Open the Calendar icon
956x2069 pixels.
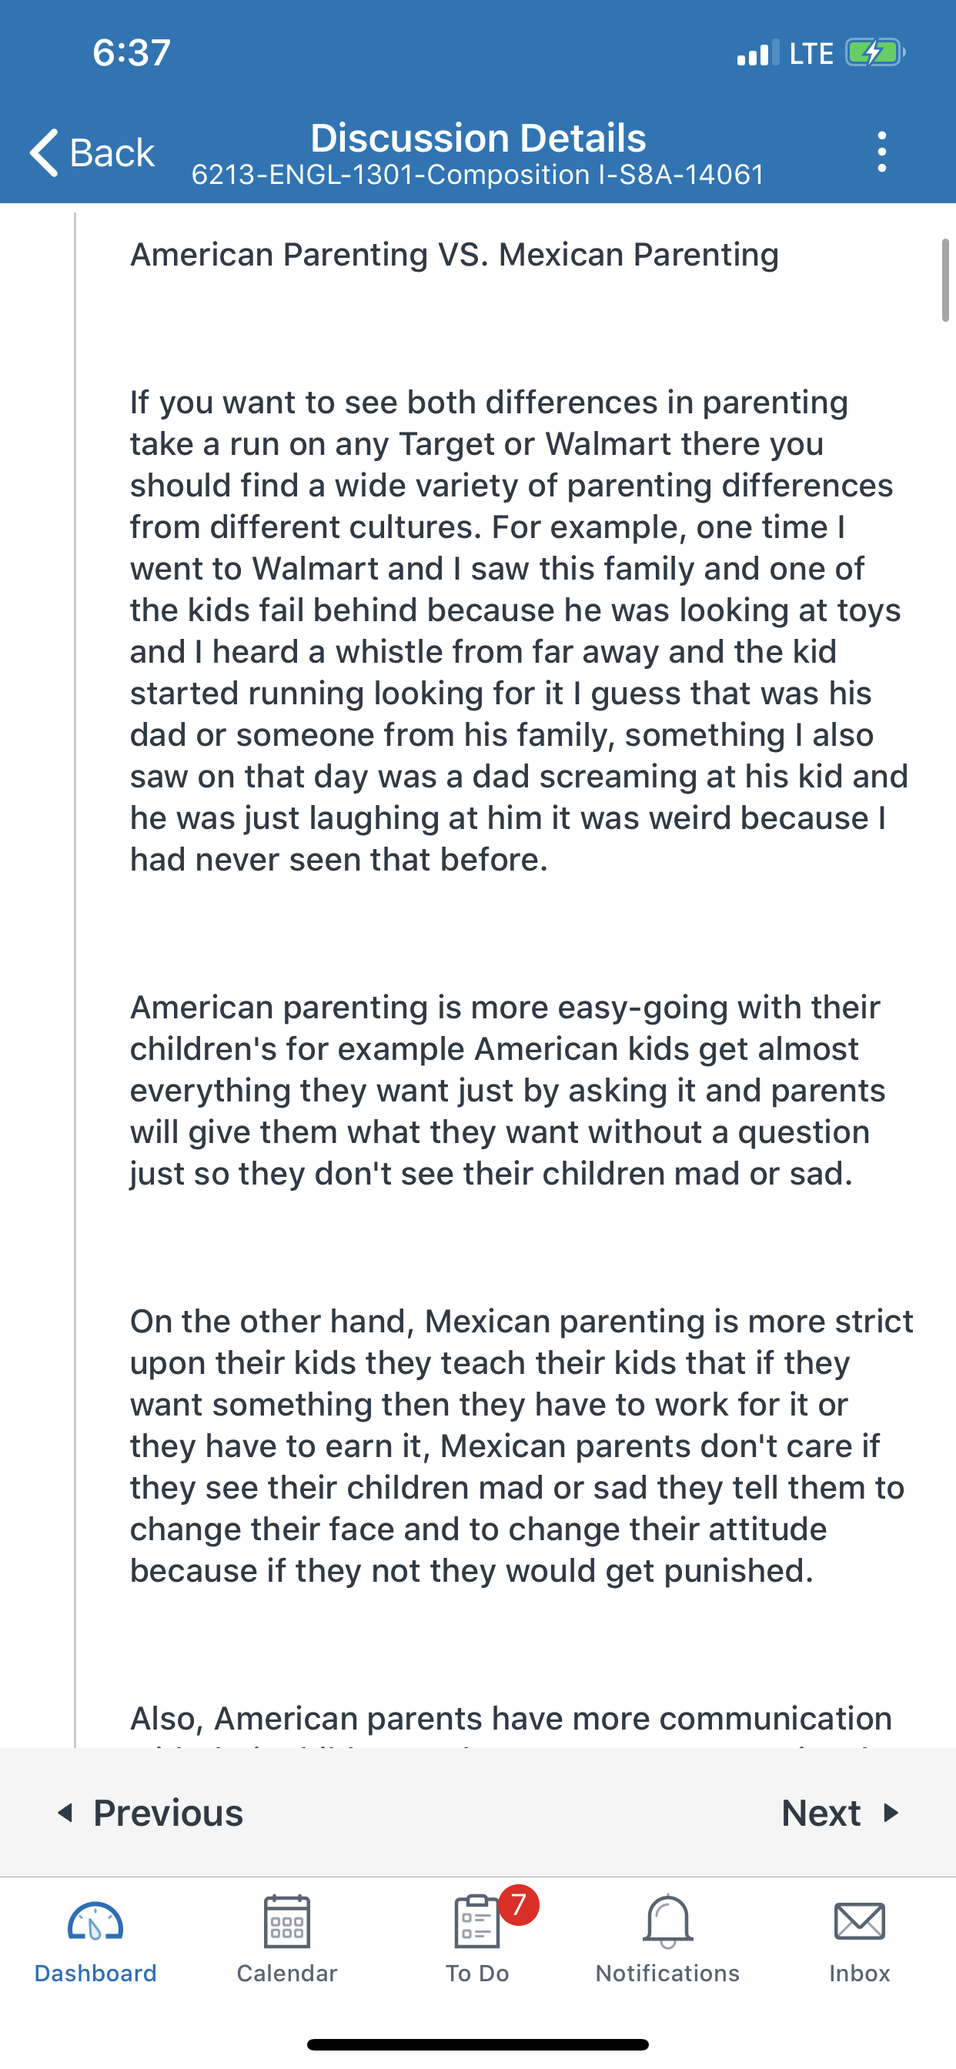(x=287, y=1921)
